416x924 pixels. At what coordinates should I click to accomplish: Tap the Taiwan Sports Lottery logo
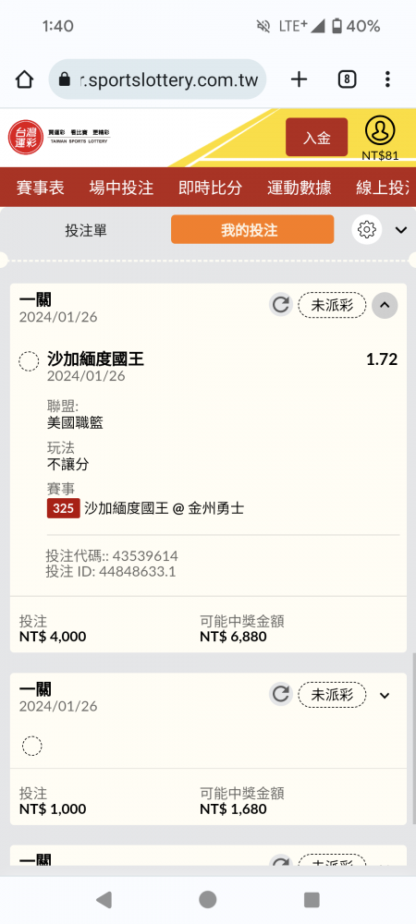(x=59, y=138)
